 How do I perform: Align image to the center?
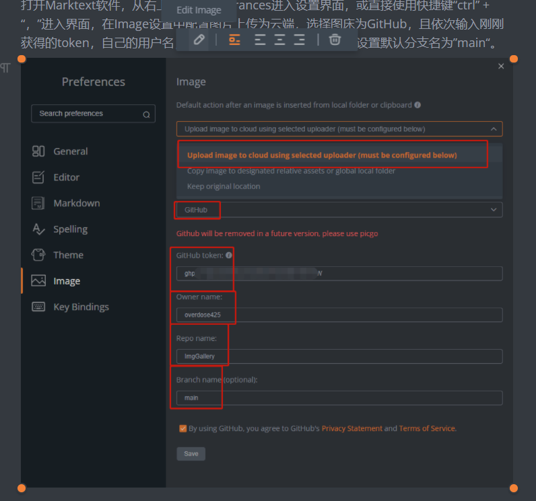pyautogui.click(x=279, y=40)
